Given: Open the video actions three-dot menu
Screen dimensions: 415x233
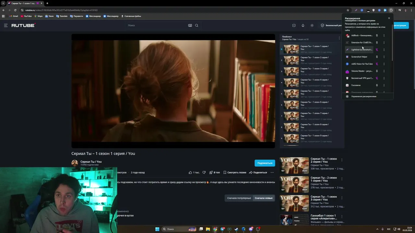Looking at the screenshot, I should [272, 172].
